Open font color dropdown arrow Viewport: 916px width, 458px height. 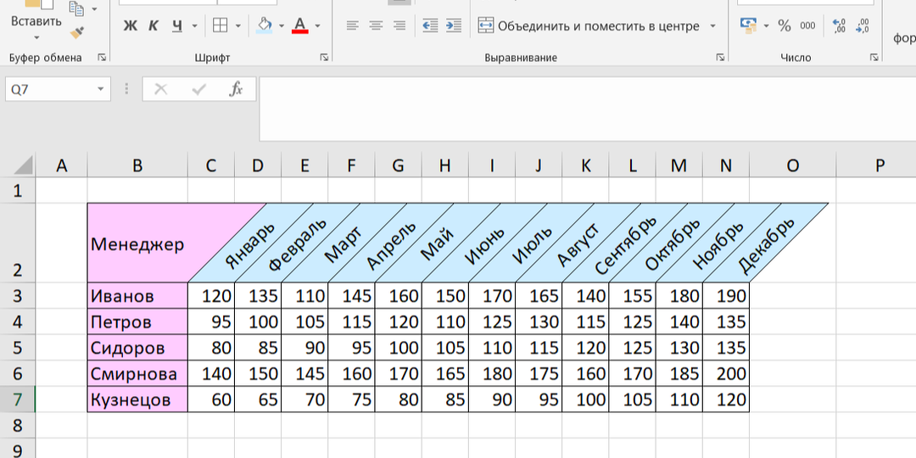317,25
